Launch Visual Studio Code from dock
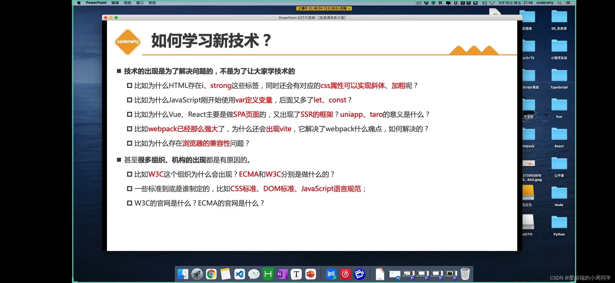 pos(239,274)
